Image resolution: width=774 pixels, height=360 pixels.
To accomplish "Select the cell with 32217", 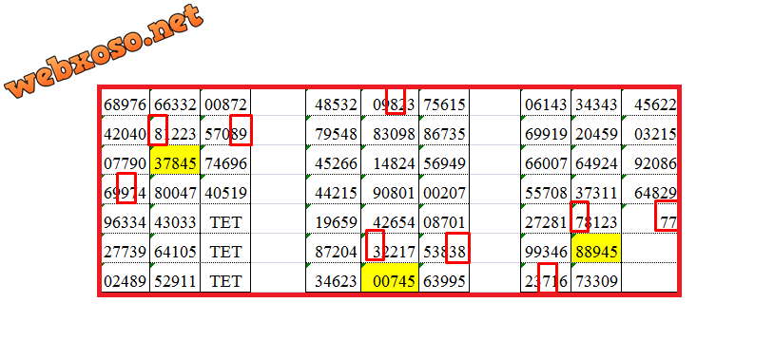I will click(x=390, y=248).
